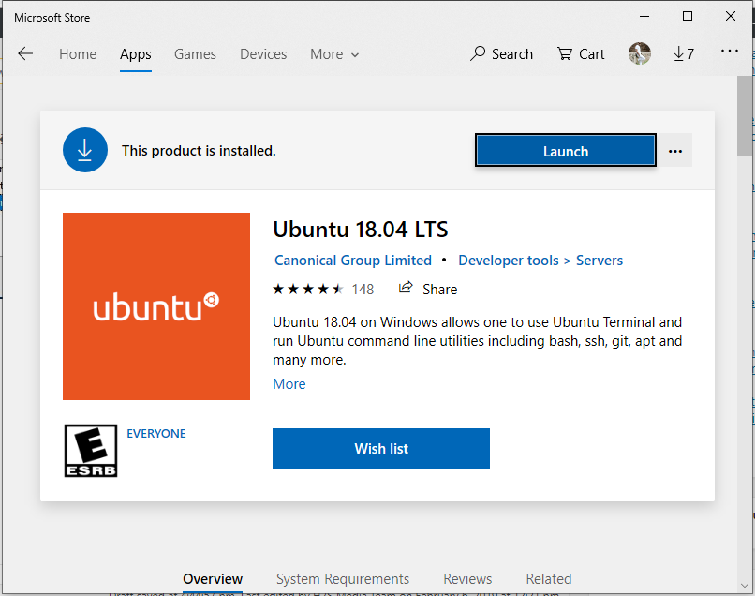Click the vertical scrollbar thumb

(745, 116)
